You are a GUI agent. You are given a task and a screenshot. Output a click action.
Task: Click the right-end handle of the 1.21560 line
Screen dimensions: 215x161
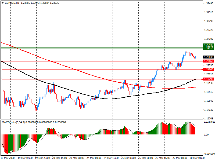click(202, 70)
